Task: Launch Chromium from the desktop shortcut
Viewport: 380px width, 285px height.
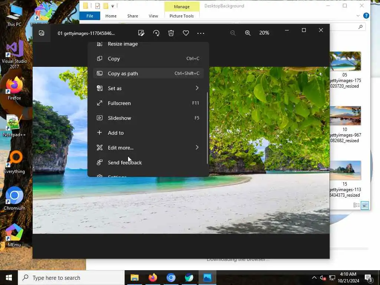Action: 14,199
